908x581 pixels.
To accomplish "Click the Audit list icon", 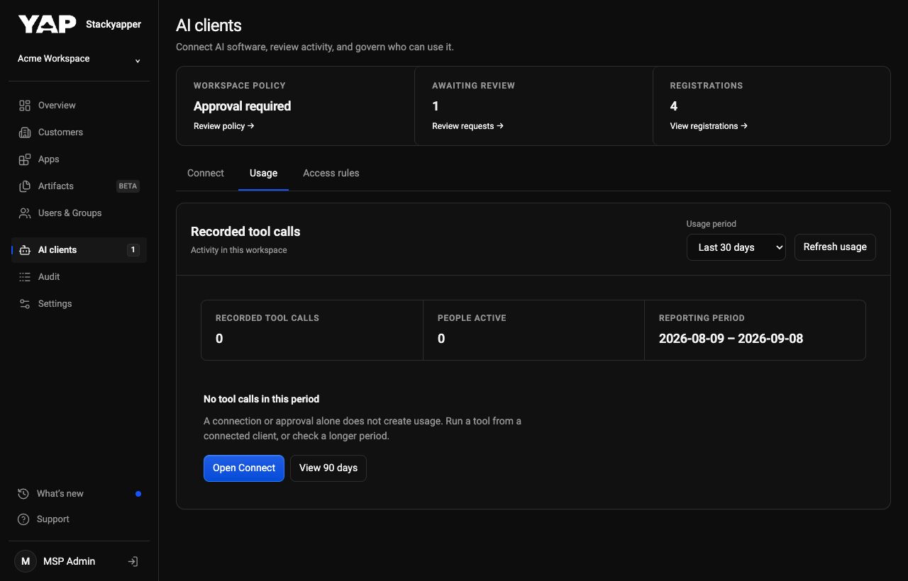I will click(25, 277).
